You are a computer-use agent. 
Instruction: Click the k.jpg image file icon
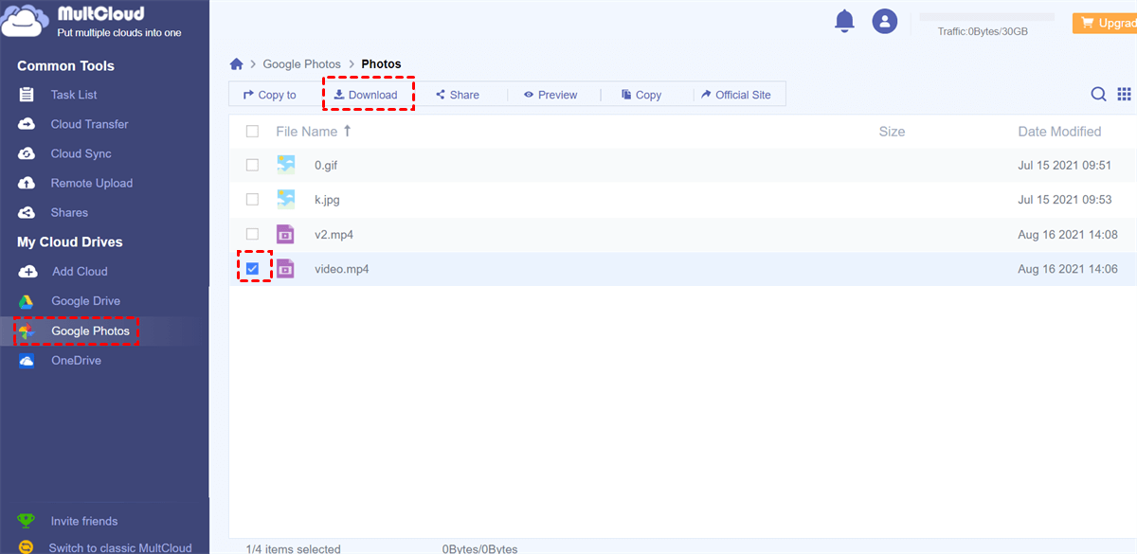285,200
